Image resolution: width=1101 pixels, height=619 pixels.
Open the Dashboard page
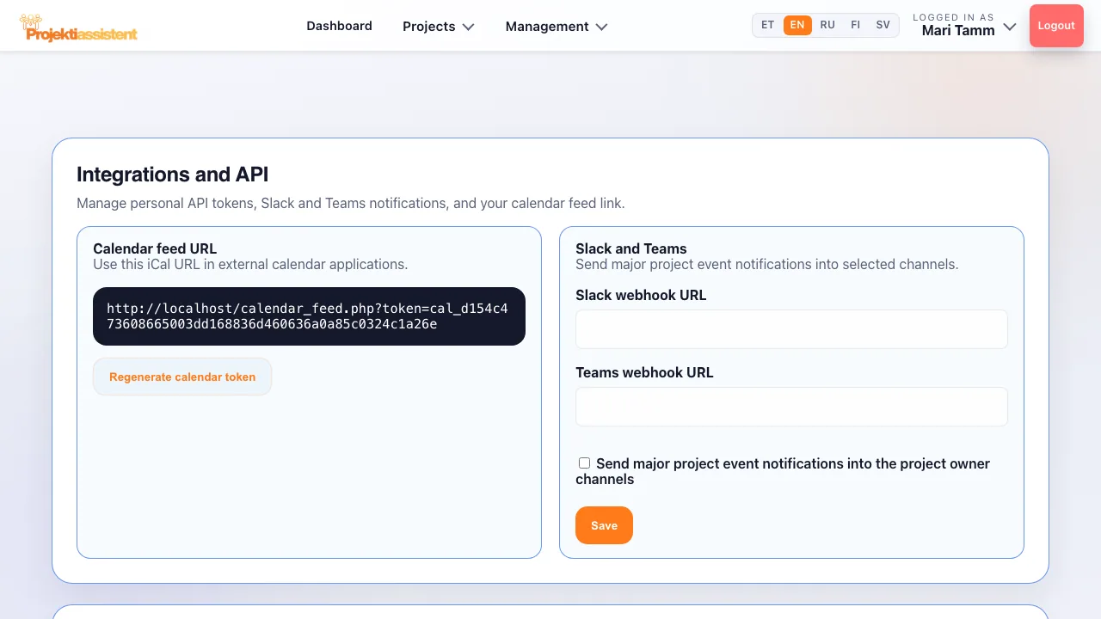339,26
